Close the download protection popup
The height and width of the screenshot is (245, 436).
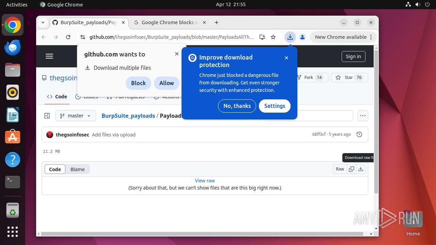286,58
